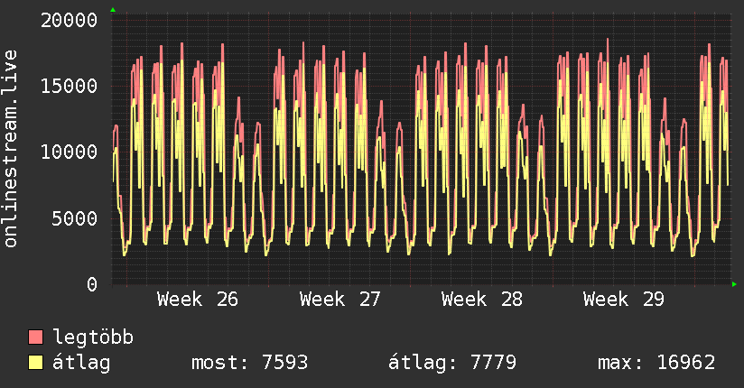Click the pink legtöbb legend swatch
This screenshot has width=744, height=388.
click(35, 337)
